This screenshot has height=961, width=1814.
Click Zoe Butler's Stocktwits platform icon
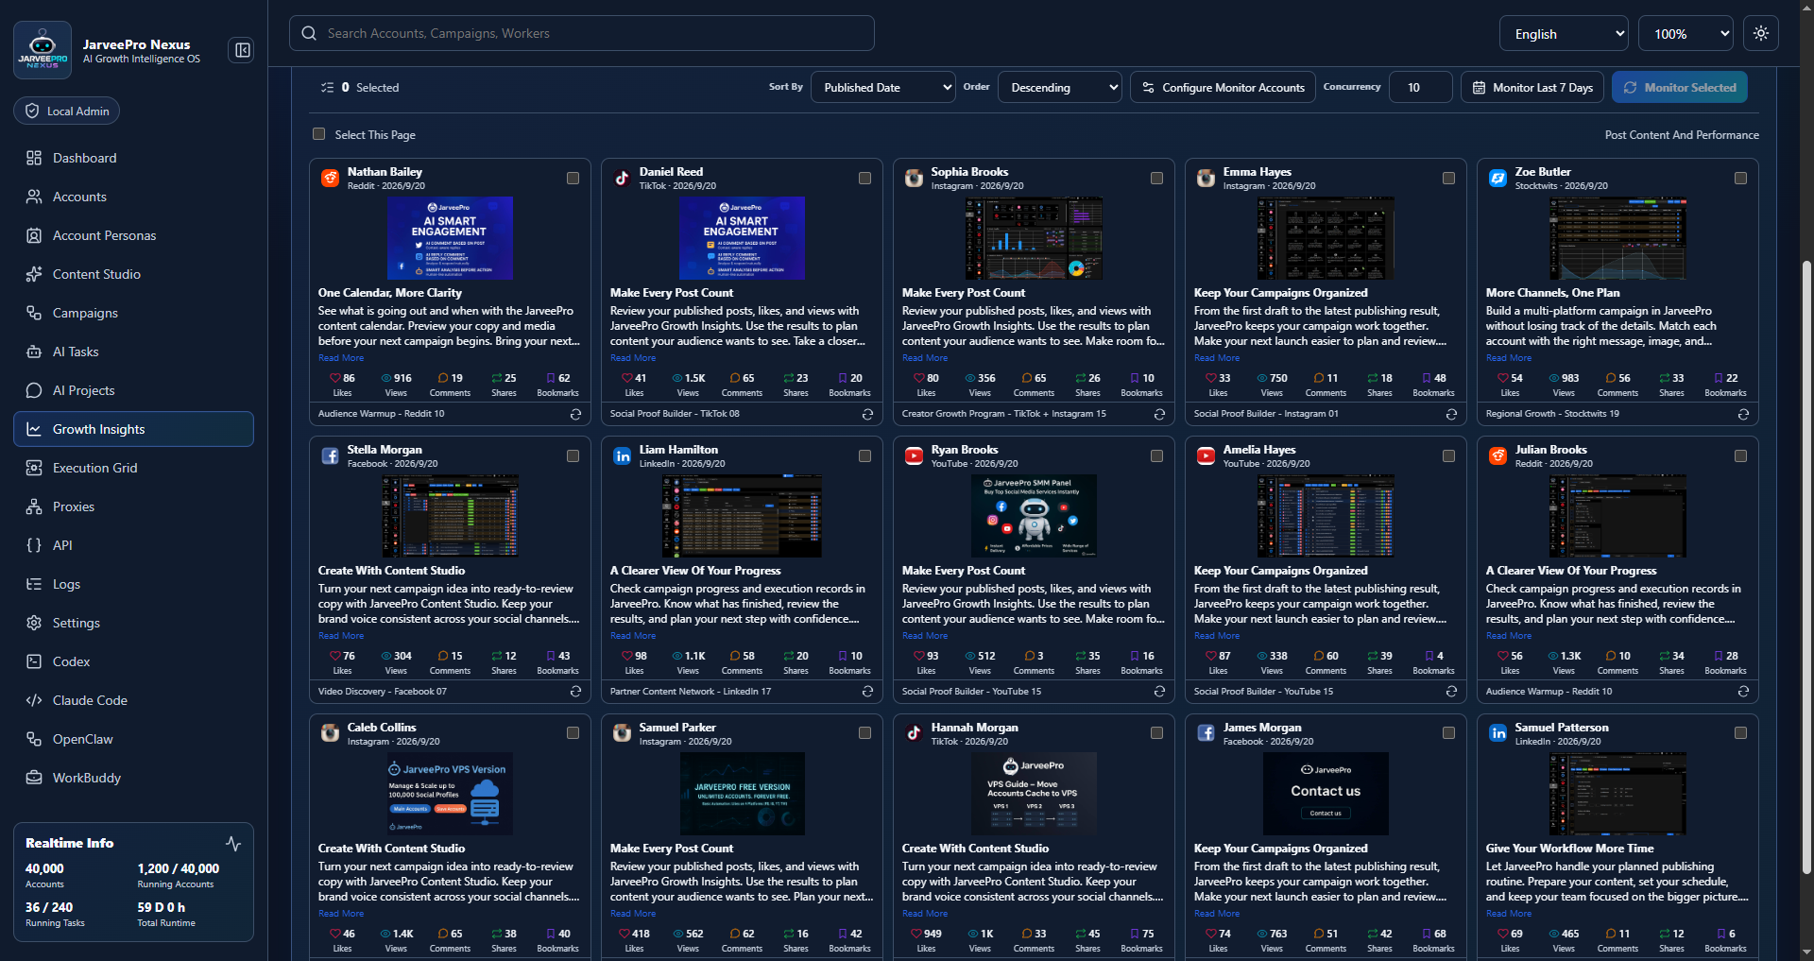point(1497,178)
